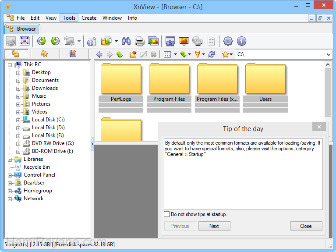Screen dimensions: 336x252
Task: Click the screen capture camera icon
Action: (x=170, y=41)
